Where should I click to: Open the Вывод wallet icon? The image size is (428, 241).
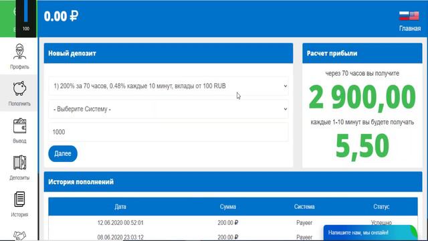[x=19, y=126]
